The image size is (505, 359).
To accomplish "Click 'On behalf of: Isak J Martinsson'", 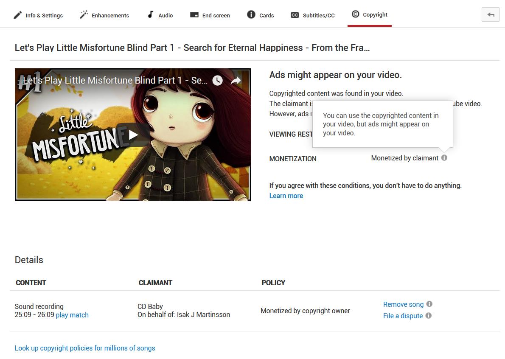I will [184, 314].
